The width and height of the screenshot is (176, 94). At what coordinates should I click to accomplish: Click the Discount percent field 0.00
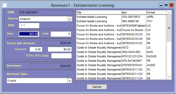click(36, 49)
